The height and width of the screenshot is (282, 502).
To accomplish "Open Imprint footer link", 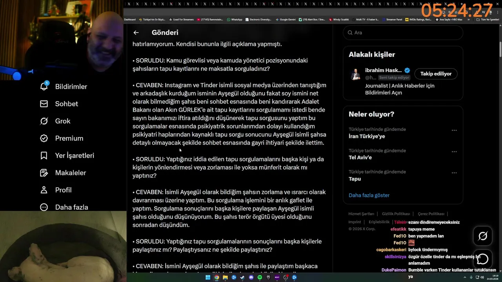I will (355, 222).
